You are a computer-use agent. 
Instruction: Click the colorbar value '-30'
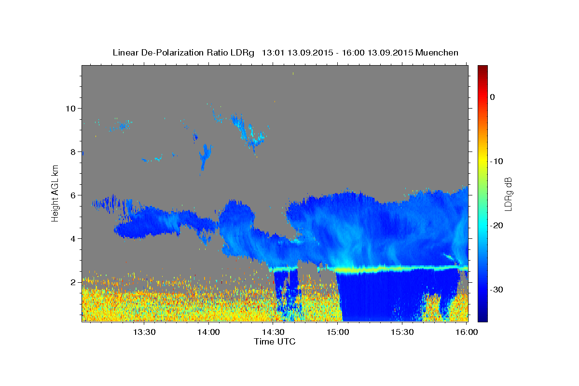[496, 289]
